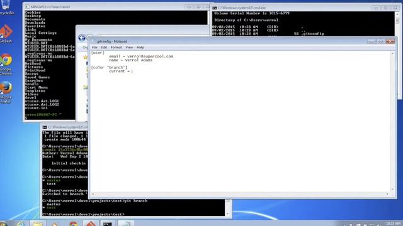Minimize the top-right cmd.exe window
The image size is (403, 226).
click(x=376, y=8)
